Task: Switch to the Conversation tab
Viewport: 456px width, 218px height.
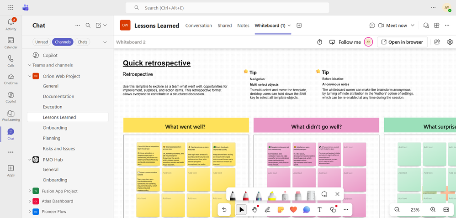Action: click(x=199, y=26)
